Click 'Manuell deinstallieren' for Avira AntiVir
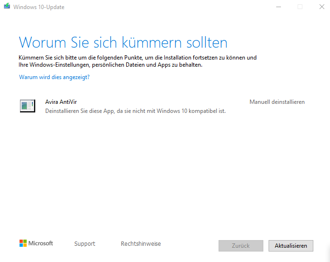330x262 pixels. pos(277,102)
